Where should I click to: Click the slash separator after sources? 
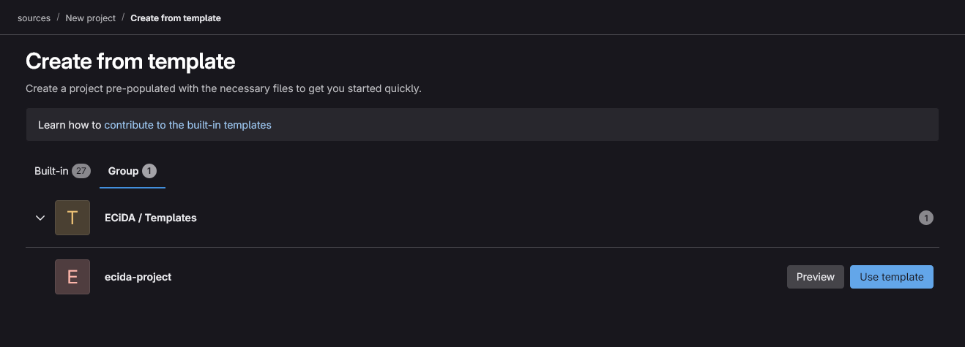(x=58, y=18)
